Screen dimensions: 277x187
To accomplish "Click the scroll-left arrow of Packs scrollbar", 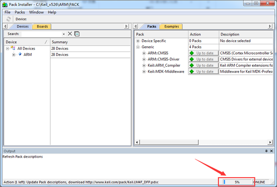I will coord(137,142).
